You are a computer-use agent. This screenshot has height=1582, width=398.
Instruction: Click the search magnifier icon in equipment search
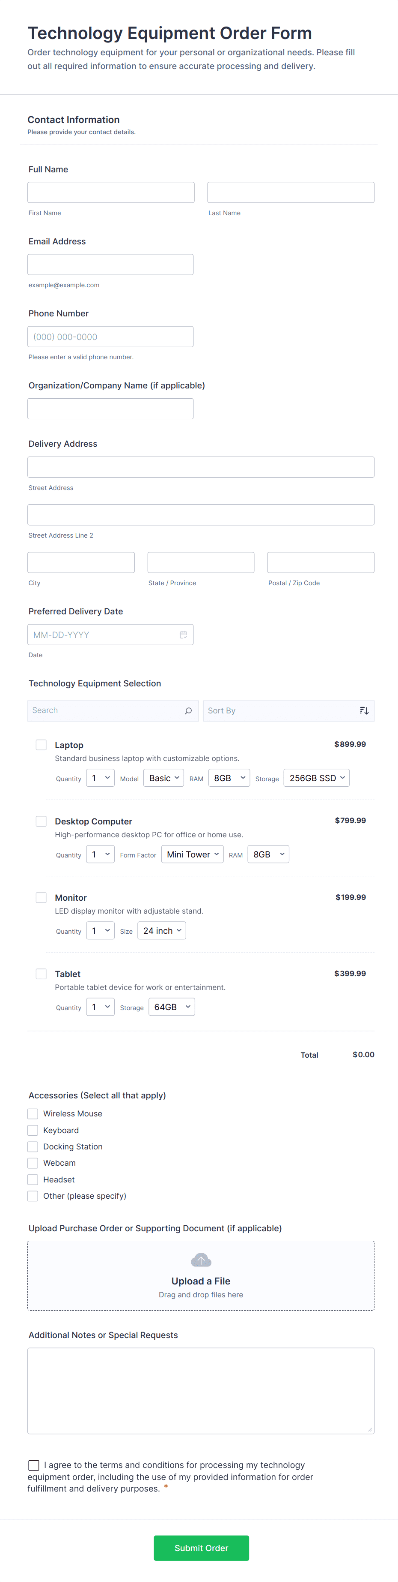(187, 710)
